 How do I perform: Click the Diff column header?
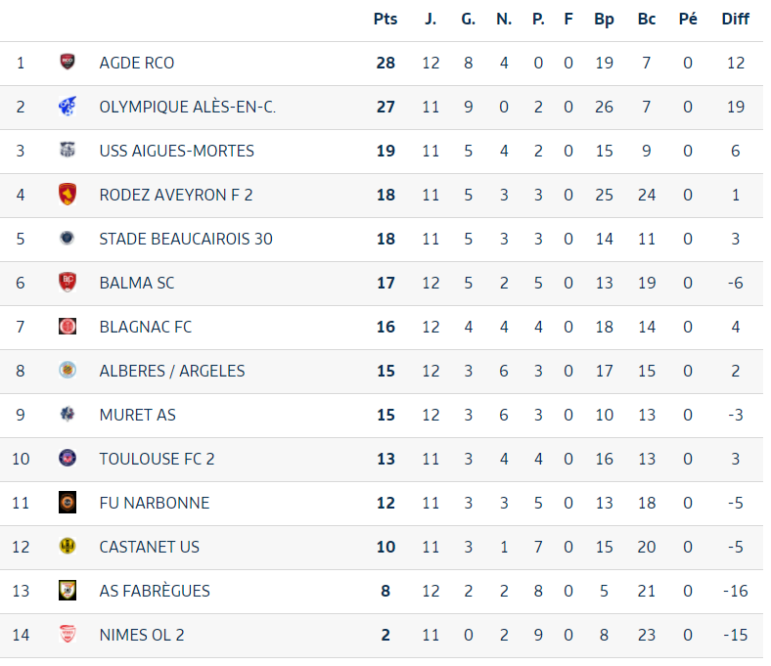735,20
